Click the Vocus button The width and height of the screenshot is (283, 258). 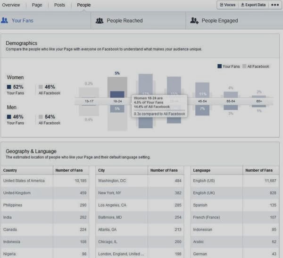click(228, 5)
